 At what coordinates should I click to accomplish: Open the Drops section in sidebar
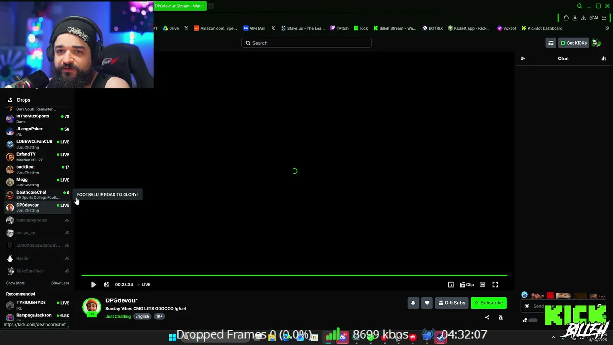(x=19, y=100)
